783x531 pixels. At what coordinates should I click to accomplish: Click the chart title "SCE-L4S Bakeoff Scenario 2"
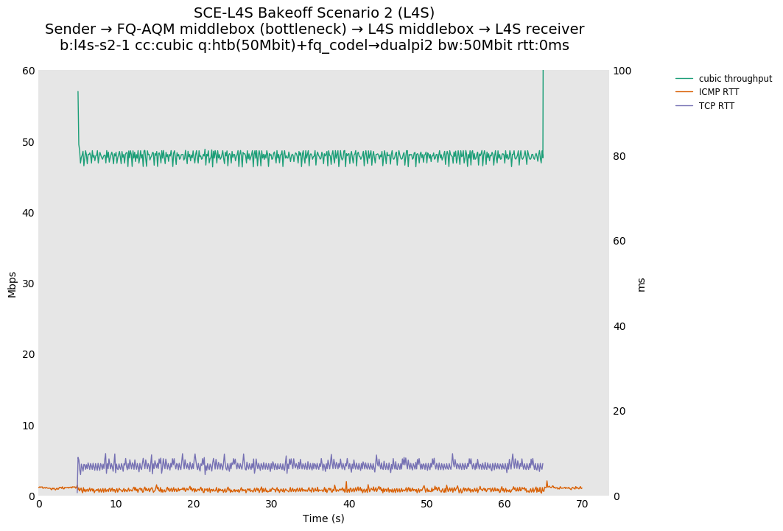[x=314, y=13]
